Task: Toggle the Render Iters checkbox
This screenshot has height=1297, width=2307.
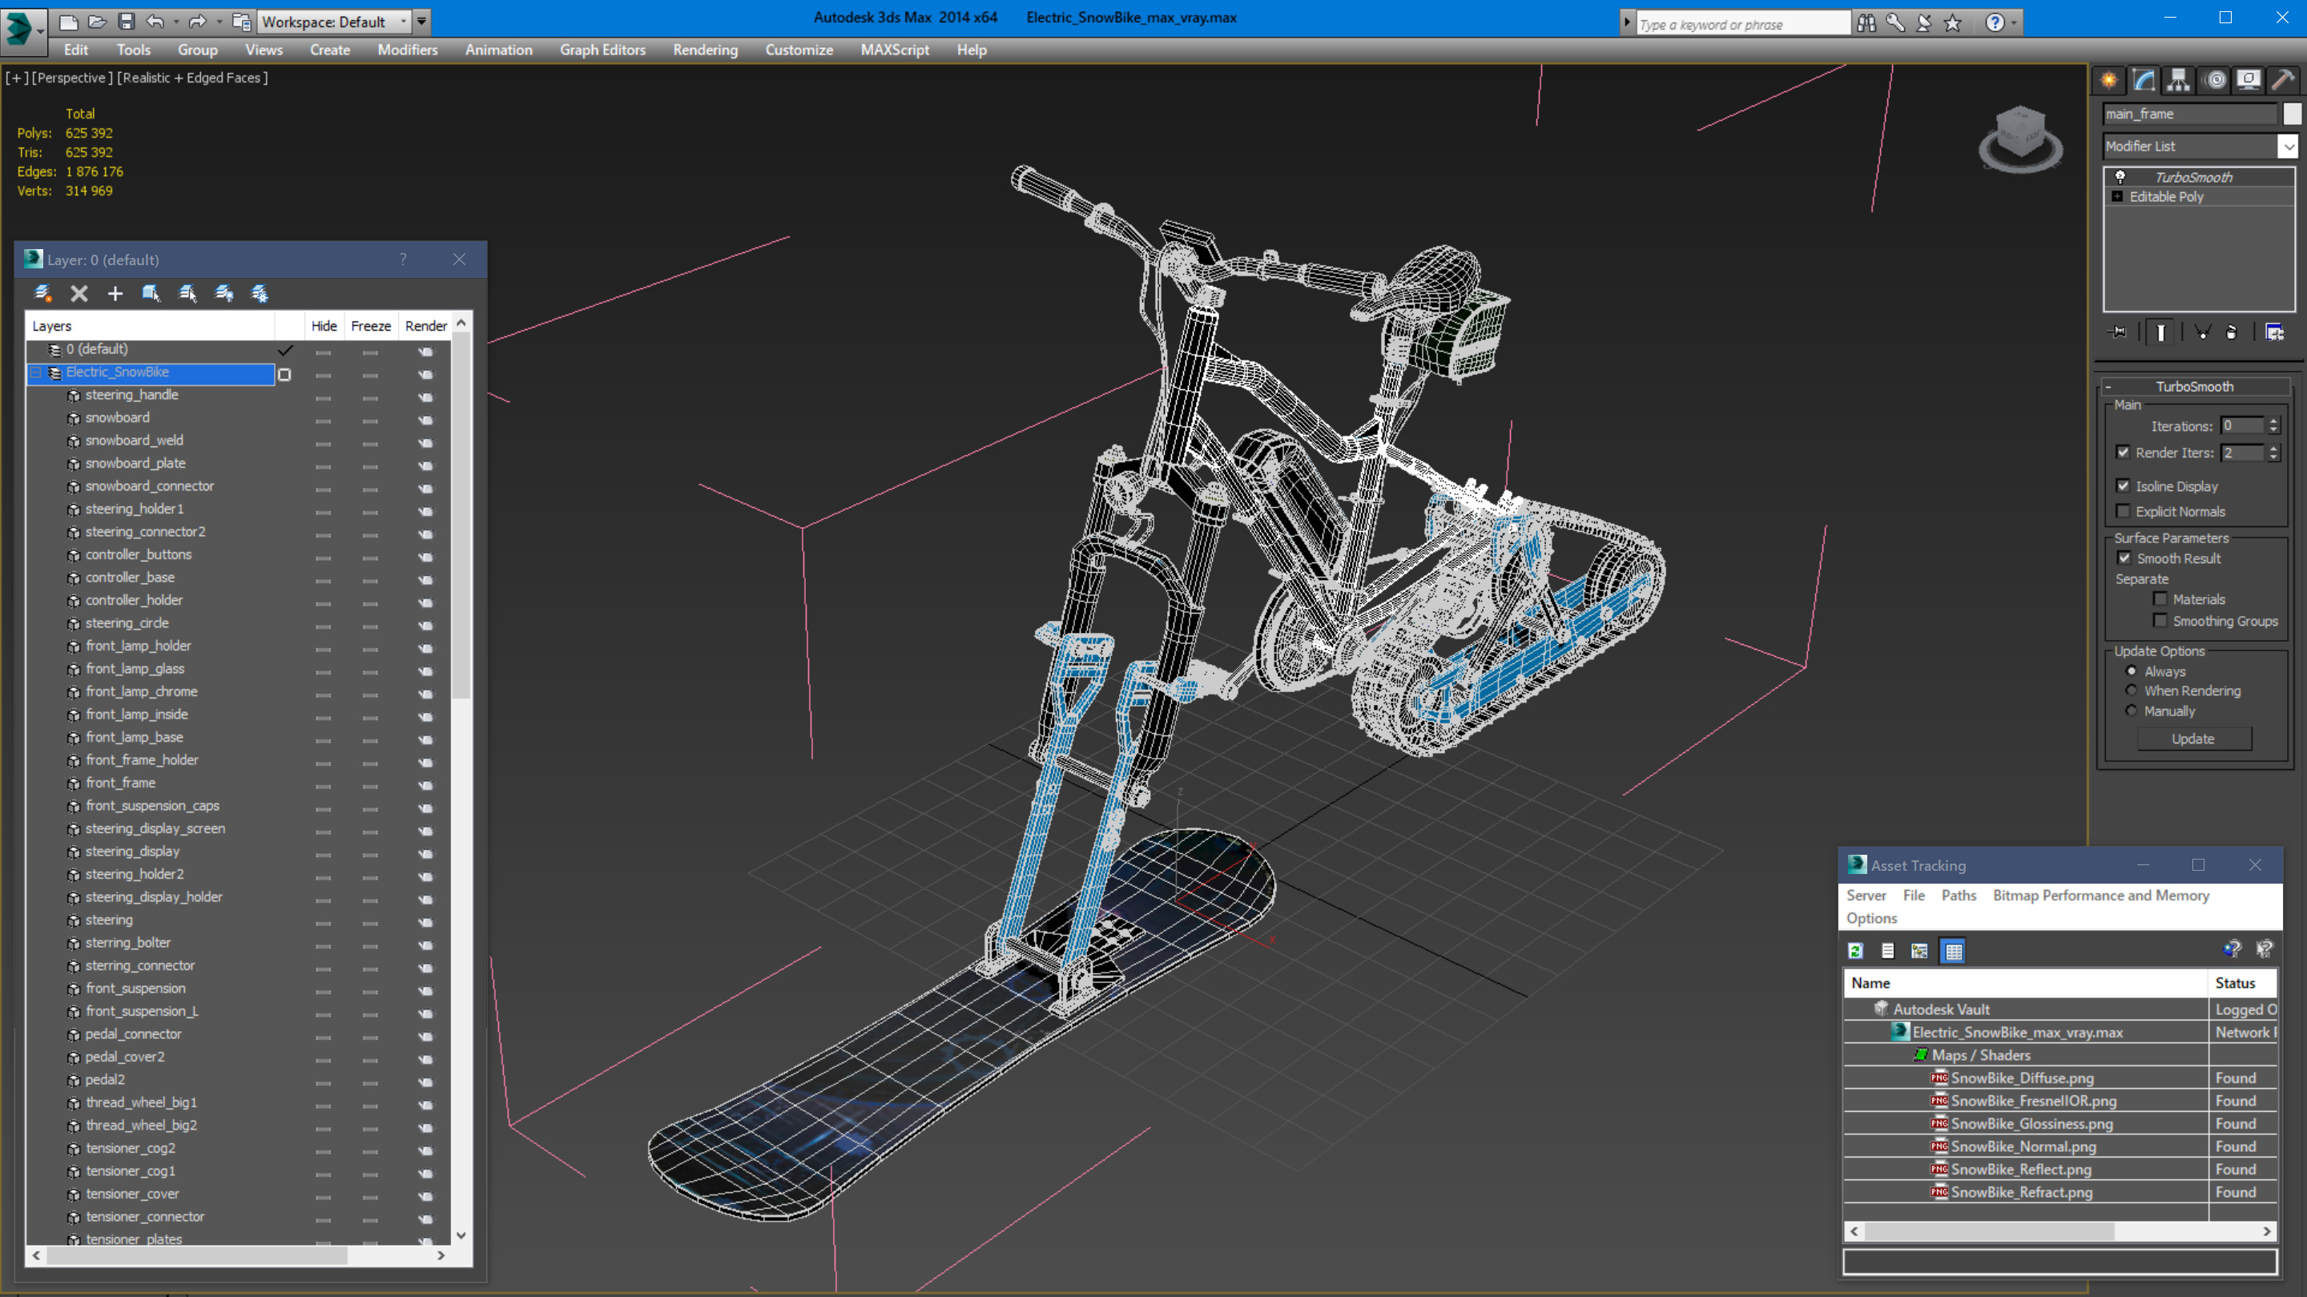Action: point(2123,453)
